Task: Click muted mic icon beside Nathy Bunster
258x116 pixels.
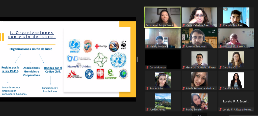Action: [184, 109]
